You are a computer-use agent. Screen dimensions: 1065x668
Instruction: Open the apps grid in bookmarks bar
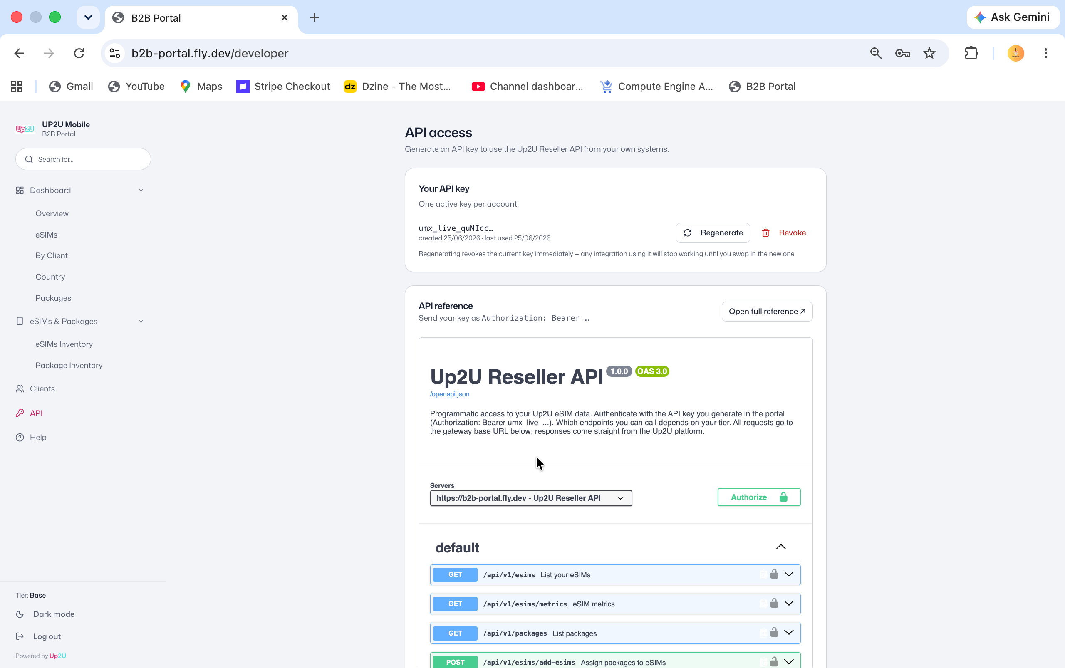click(x=17, y=87)
